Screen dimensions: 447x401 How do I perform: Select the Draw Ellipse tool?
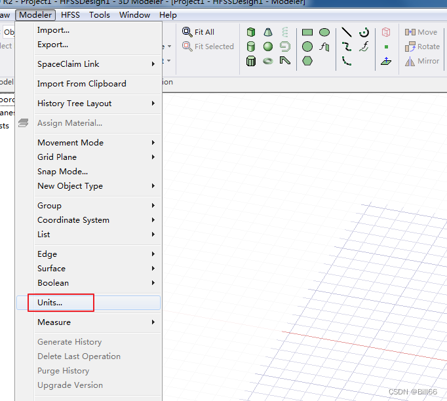324,32
